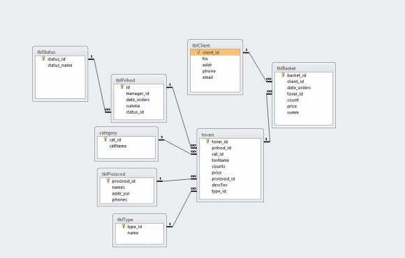Image resolution: width=405 pixels, height=258 pixels.
Task: Click the key icon next to tovar_id
Action: 207,142
